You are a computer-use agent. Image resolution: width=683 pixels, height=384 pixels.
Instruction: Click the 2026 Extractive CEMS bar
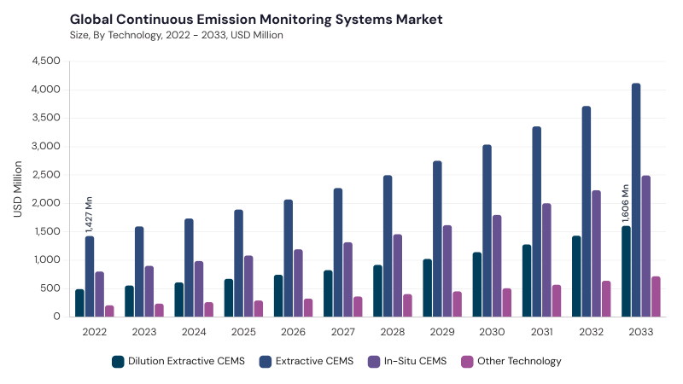point(289,259)
